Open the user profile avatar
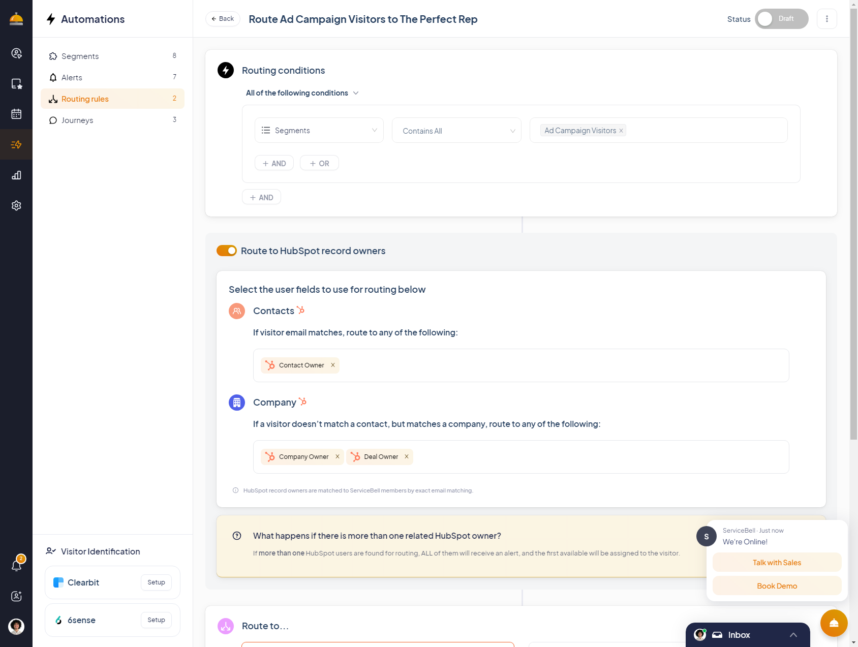This screenshot has width=858, height=647. (x=16, y=626)
